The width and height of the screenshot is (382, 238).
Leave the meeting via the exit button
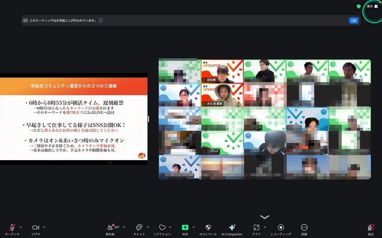pos(371,228)
